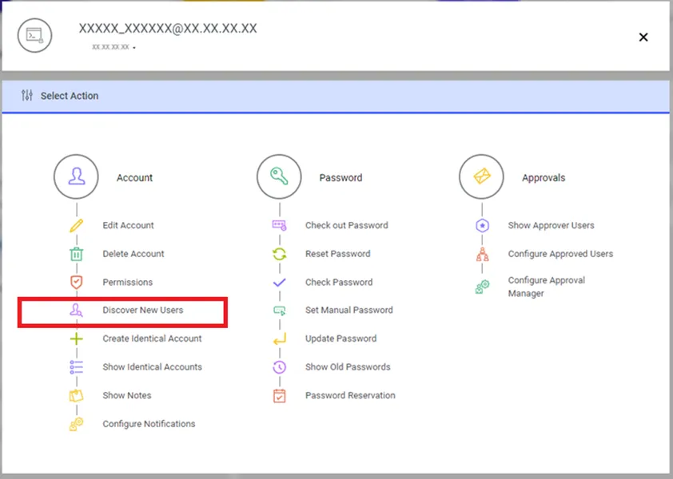Click the Check out Password icon
The image size is (673, 479).
[x=280, y=225]
